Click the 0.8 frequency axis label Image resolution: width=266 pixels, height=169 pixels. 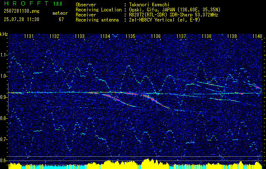coord(4,118)
